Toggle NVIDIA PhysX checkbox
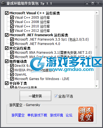The width and height of the screenshot is (103, 128). tap(12, 70)
